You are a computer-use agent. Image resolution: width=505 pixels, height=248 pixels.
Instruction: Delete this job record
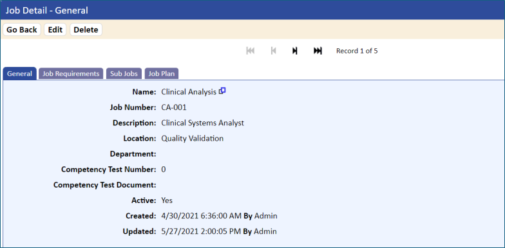tap(86, 30)
